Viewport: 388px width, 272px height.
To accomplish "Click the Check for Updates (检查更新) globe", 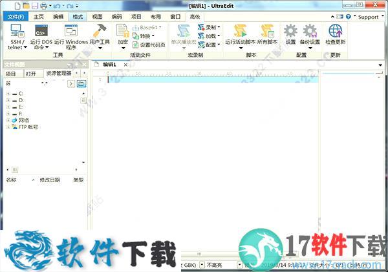I will tap(336, 32).
